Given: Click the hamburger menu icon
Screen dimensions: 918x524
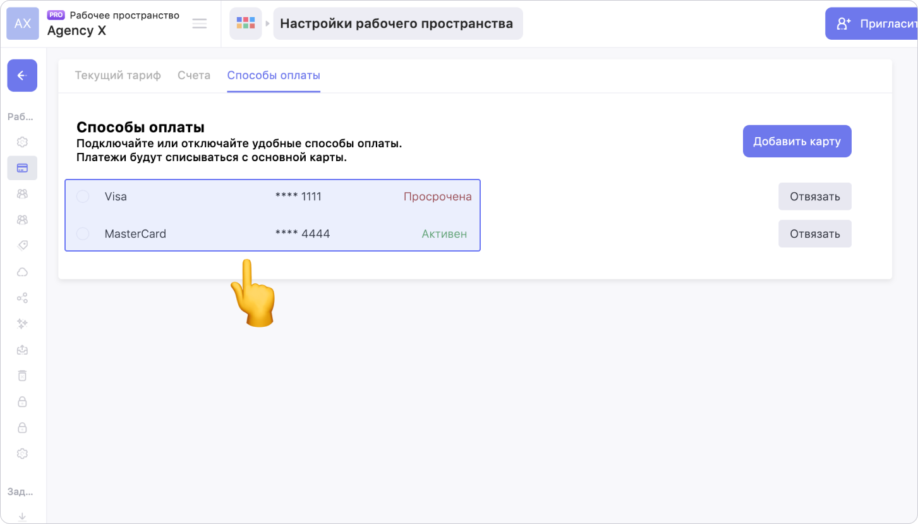Looking at the screenshot, I should (200, 24).
